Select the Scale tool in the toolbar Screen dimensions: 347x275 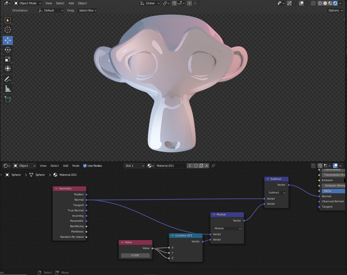click(x=7, y=59)
